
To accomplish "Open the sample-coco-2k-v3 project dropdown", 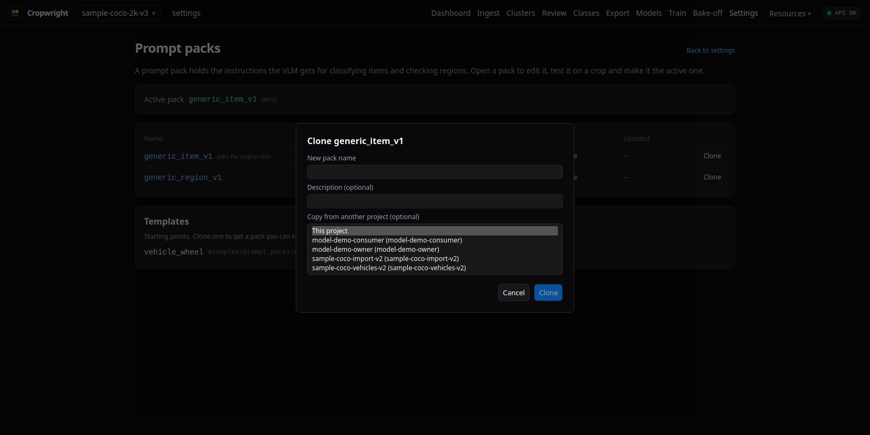I will tap(119, 13).
